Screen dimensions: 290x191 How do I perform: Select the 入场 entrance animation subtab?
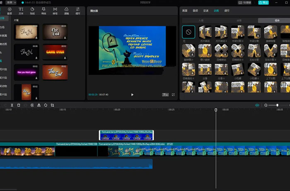[201, 21]
